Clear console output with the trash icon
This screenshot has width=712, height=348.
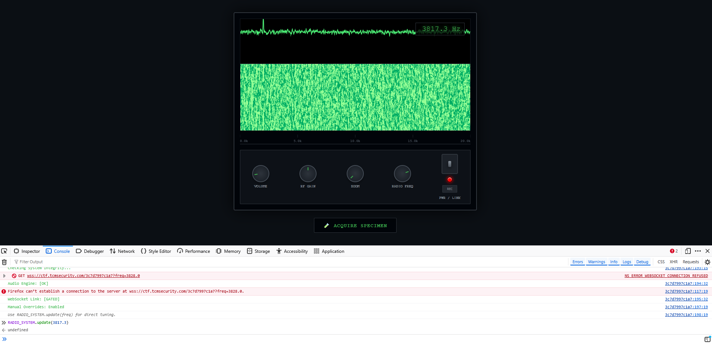[4, 262]
